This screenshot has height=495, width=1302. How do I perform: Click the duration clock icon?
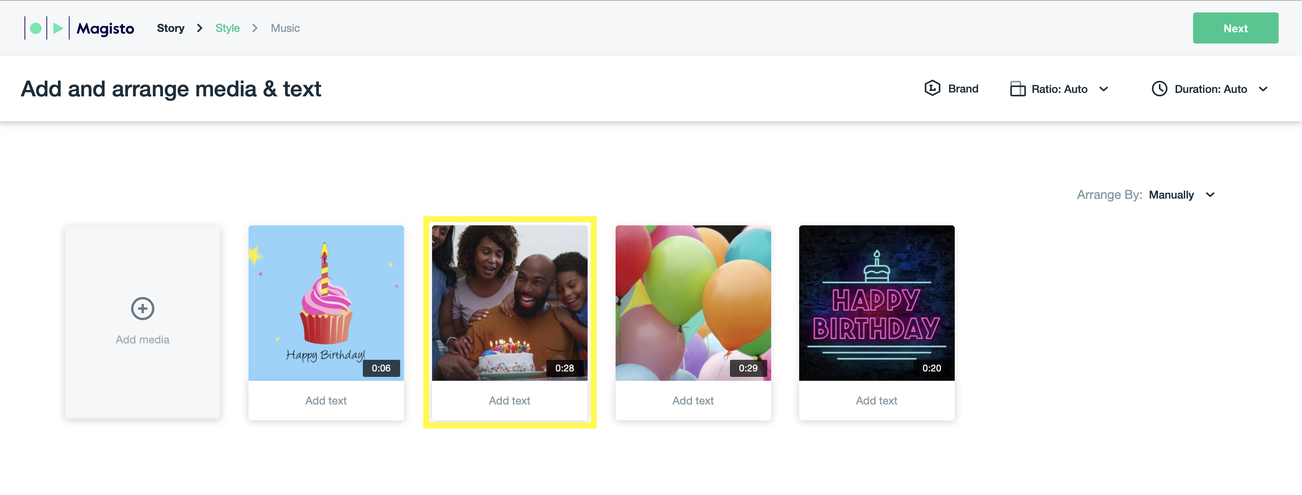click(x=1159, y=89)
